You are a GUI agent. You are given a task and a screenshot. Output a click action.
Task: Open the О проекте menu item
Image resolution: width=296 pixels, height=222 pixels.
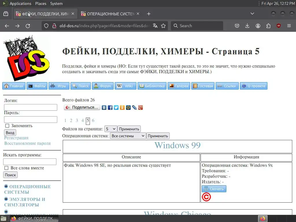tap(254, 86)
